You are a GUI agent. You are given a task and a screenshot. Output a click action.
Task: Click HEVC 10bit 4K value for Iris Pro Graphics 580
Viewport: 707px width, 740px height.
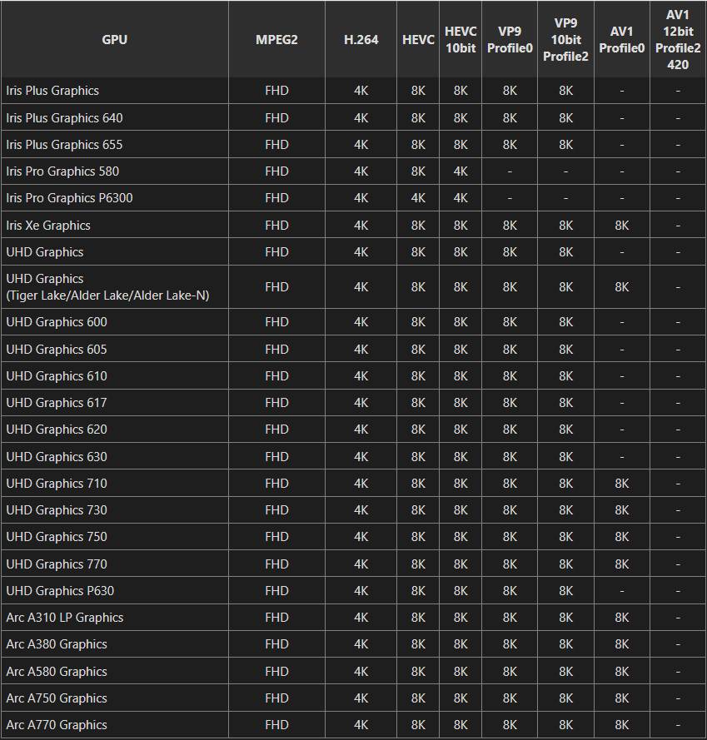point(461,171)
